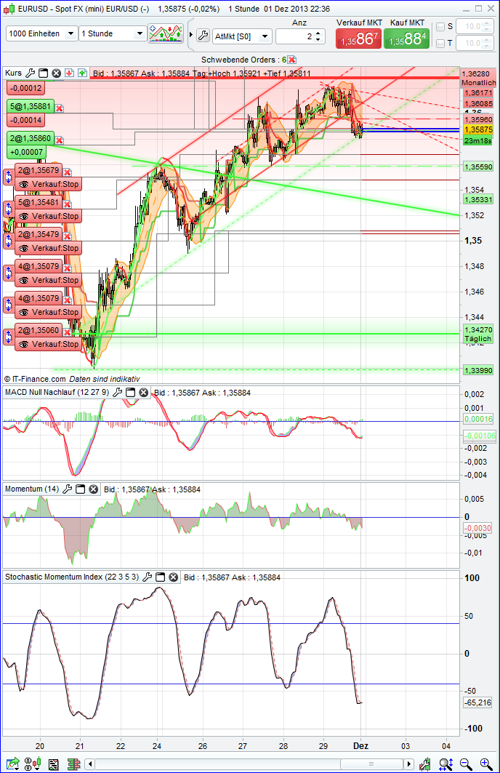Remove the Momentum (14) indicator panel
500x773 pixels.
(93, 489)
